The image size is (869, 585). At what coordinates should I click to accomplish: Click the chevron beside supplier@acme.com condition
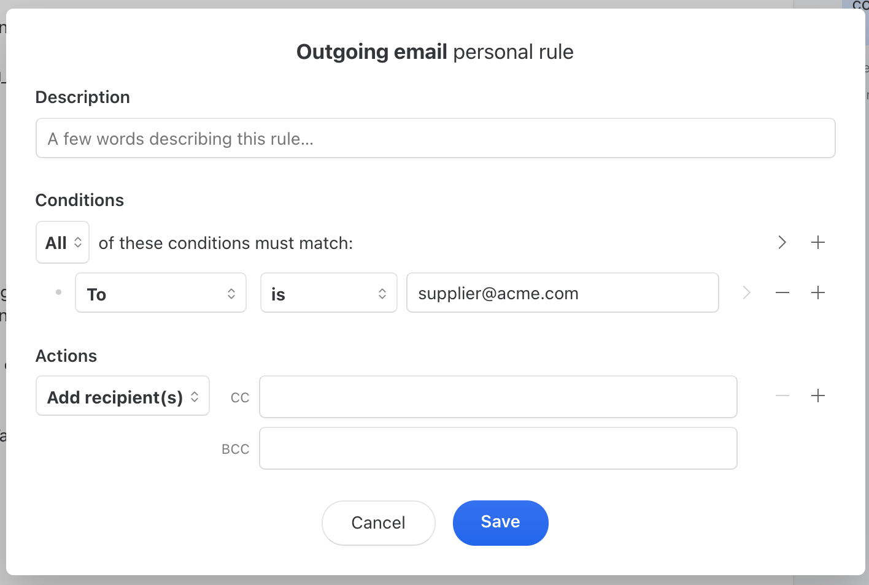746,293
